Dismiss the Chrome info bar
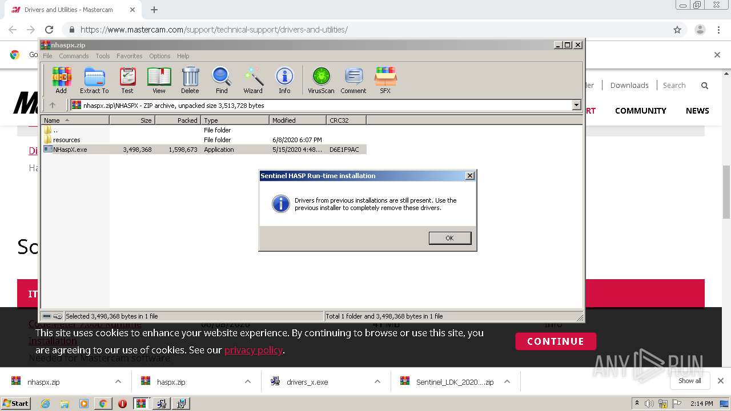Image resolution: width=731 pixels, height=411 pixels. click(x=717, y=55)
